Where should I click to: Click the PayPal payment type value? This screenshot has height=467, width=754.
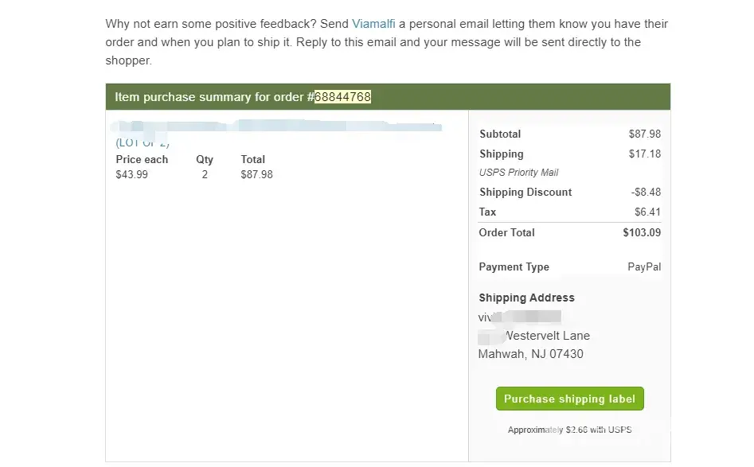tap(644, 267)
